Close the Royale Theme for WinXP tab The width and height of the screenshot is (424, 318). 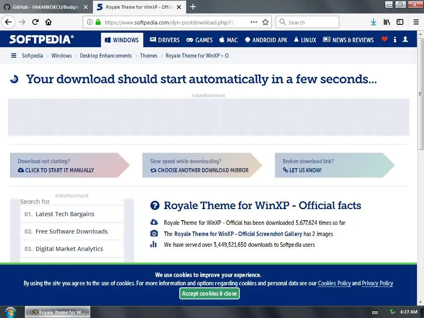(179, 7)
